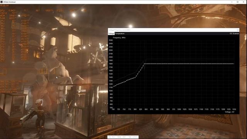Open the OC Scanner button
The height and width of the screenshot is (139, 247).
coord(234,34)
